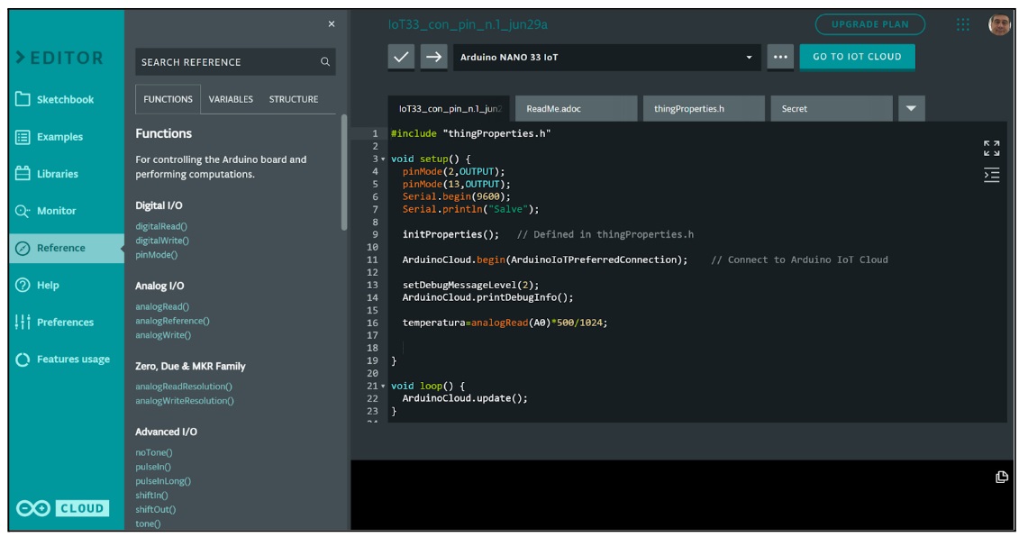The width and height of the screenshot is (1019, 537).
Task: Switch to the Variables tab
Action: coord(231,99)
